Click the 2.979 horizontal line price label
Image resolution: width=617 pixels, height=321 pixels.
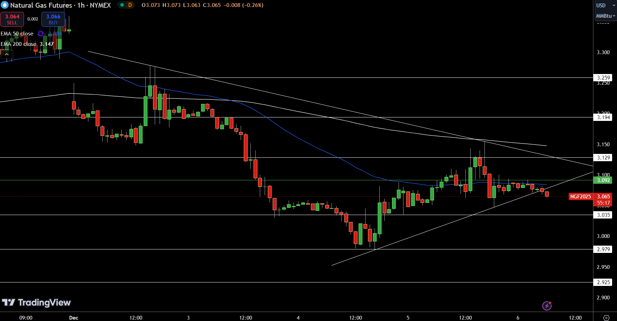(603, 249)
